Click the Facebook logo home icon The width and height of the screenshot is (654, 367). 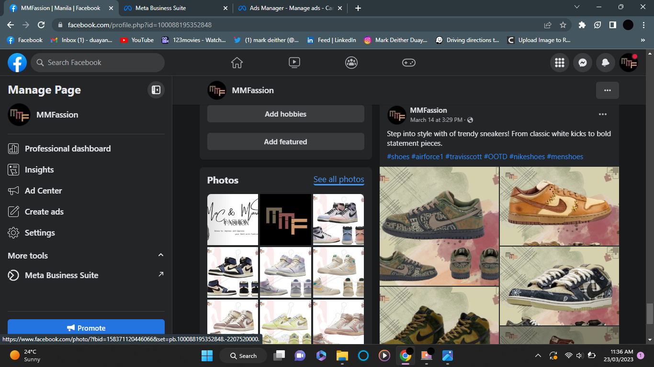click(17, 63)
